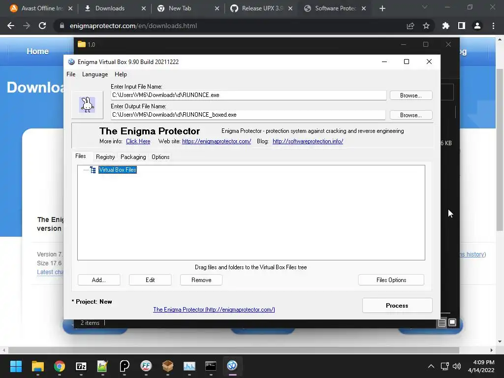
Task: Click the Enter Output File Name field
Action: (x=248, y=115)
